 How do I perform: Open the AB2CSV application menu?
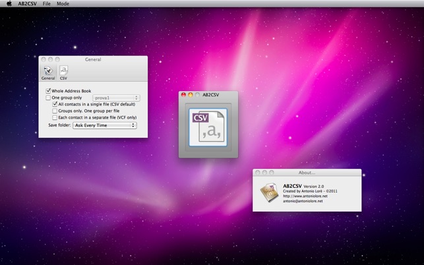(27, 3)
